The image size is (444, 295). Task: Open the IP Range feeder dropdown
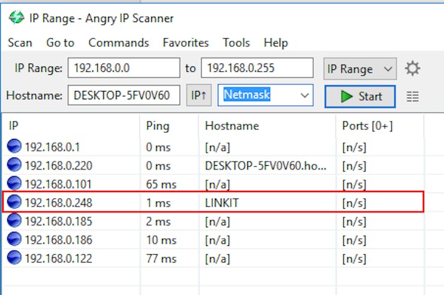[360, 69]
